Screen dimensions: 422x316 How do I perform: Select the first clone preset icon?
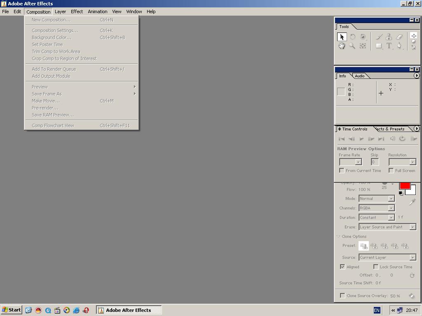pyautogui.click(x=364, y=246)
